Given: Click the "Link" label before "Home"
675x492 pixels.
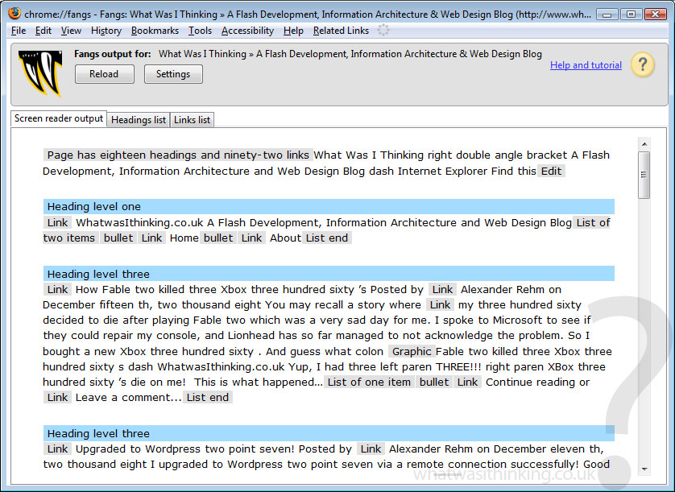Looking at the screenshot, I should click(x=151, y=238).
